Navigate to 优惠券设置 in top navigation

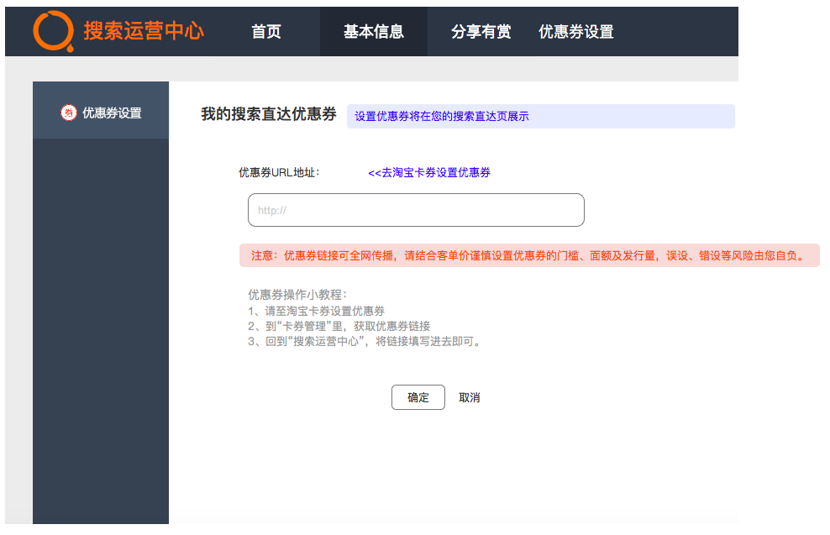tap(575, 31)
